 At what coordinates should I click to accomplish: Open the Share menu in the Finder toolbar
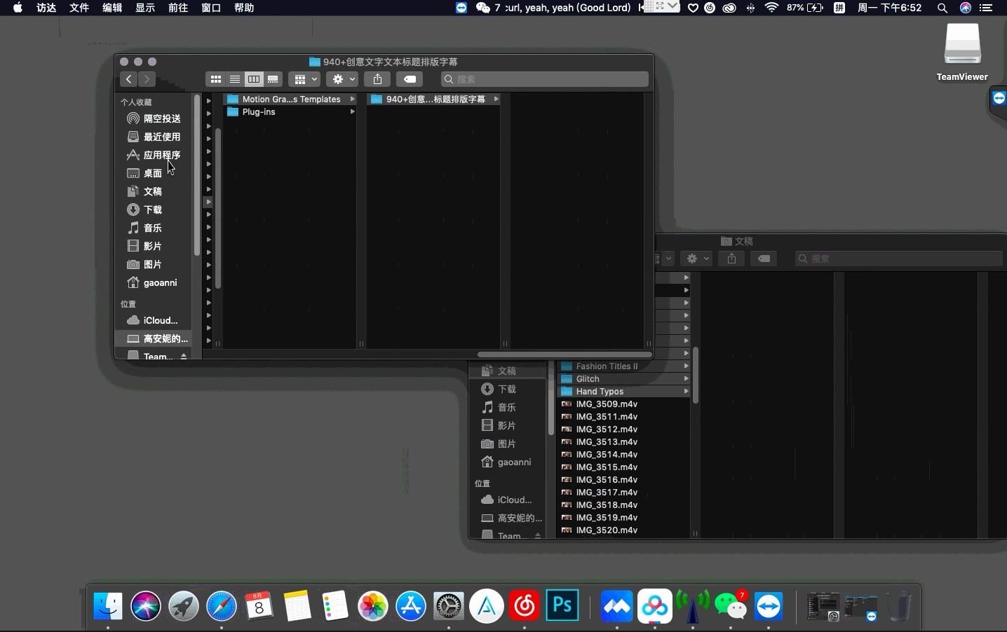click(377, 79)
